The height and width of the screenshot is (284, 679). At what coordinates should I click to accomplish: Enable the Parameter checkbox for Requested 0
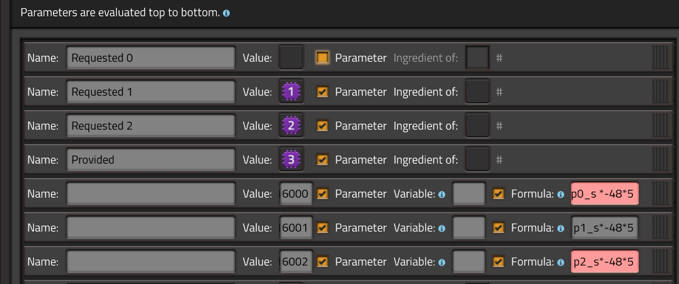point(323,58)
